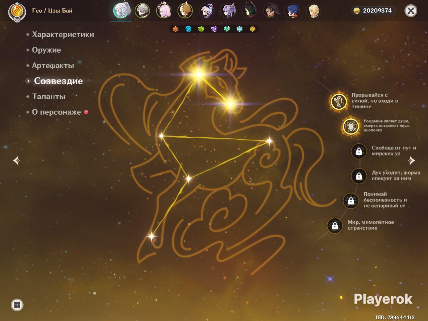
Task: Filter characters by the Pyro element
Action: (176, 29)
